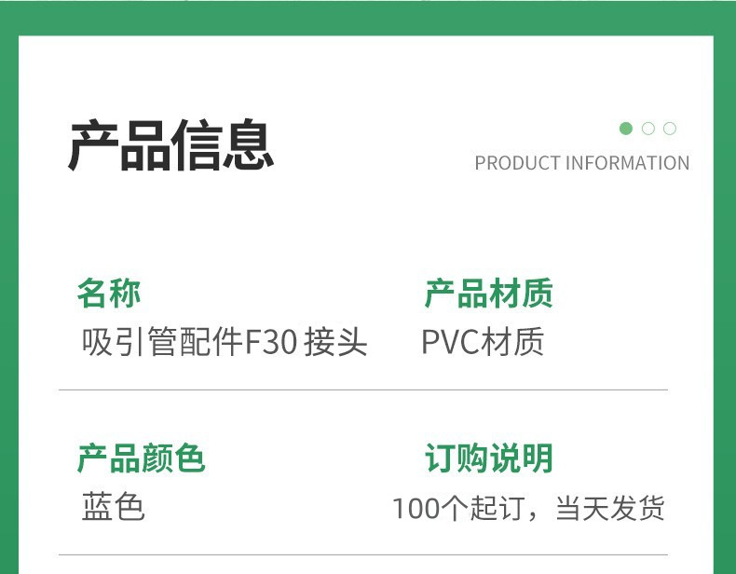Click the green 名称 label
Screen dimensions: 736x574
pyautogui.click(x=109, y=294)
